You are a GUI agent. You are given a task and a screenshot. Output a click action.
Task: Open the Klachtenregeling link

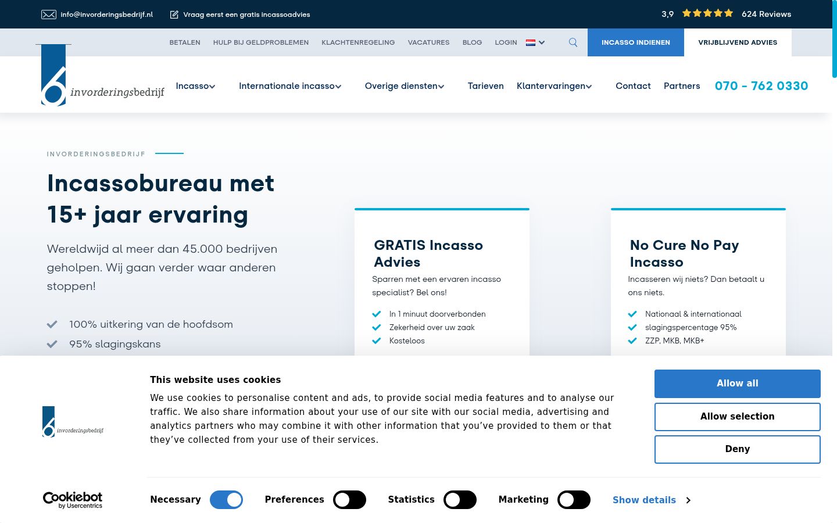(x=358, y=42)
